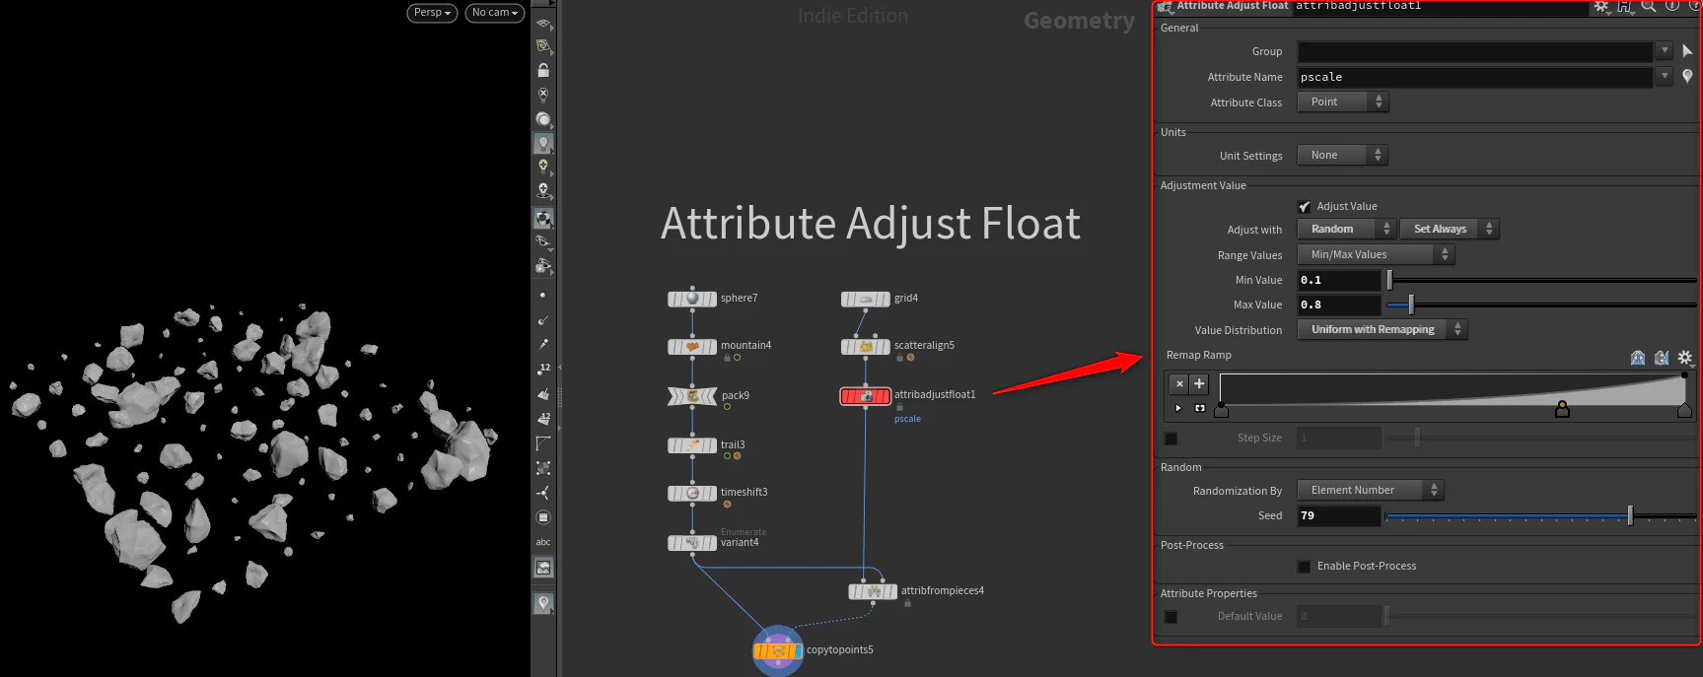The height and width of the screenshot is (677, 1703).
Task: Click the scatteralign5 node
Action: pos(866,346)
